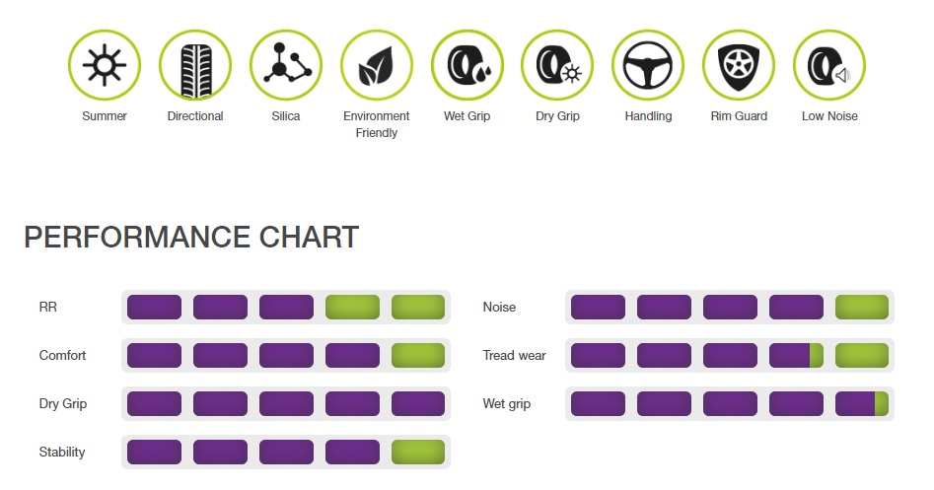Click the RR rating bar's fourth green segment
934x490 pixels.
coord(352,308)
